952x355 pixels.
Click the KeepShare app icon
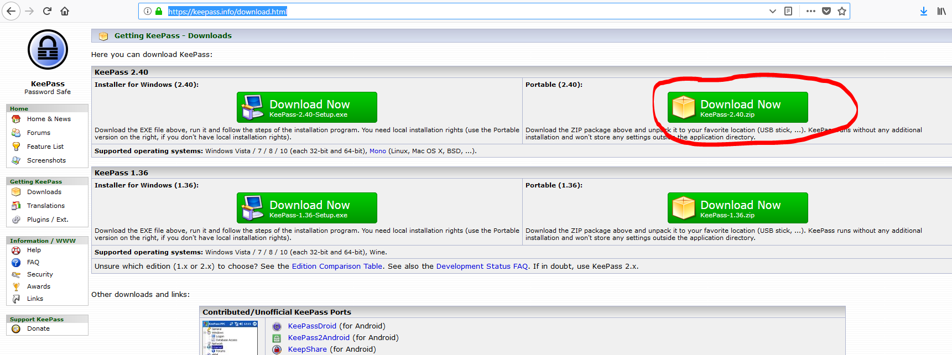[277, 349]
